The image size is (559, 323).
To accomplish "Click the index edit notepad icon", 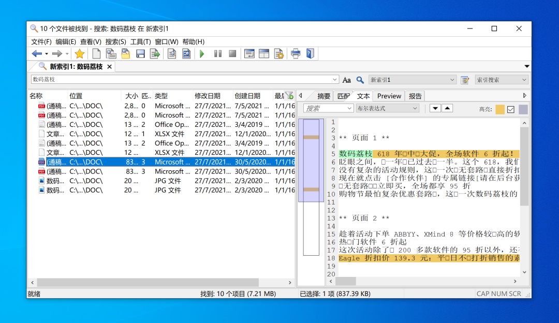I will [464, 80].
